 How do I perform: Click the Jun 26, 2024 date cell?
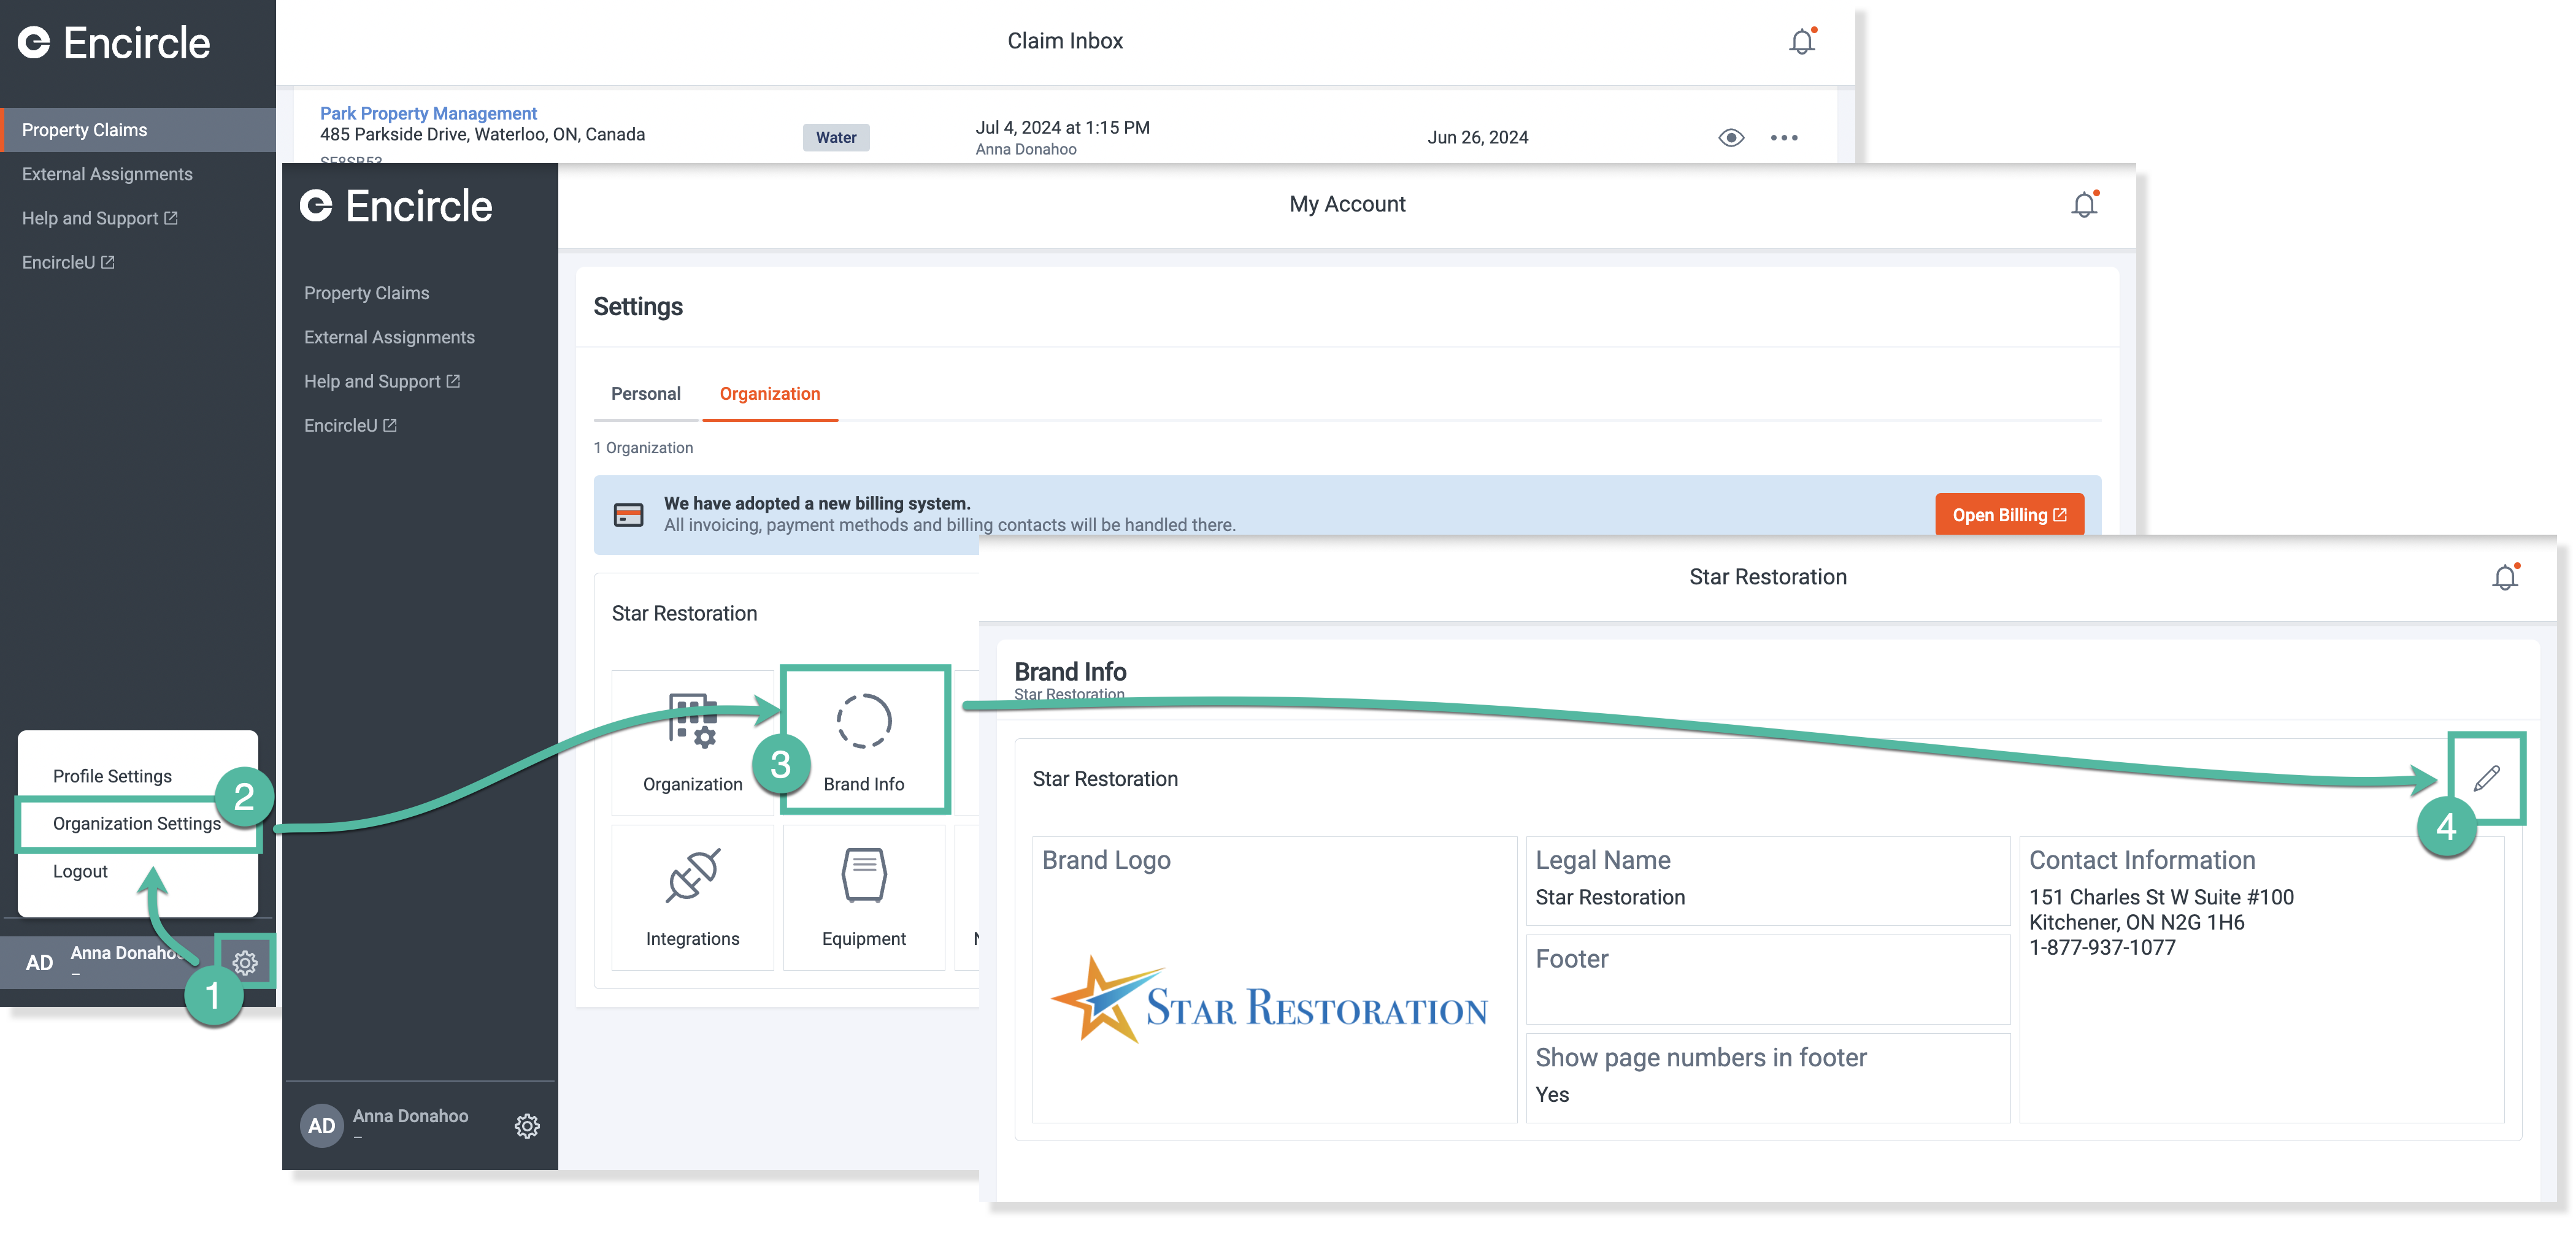tap(1477, 138)
